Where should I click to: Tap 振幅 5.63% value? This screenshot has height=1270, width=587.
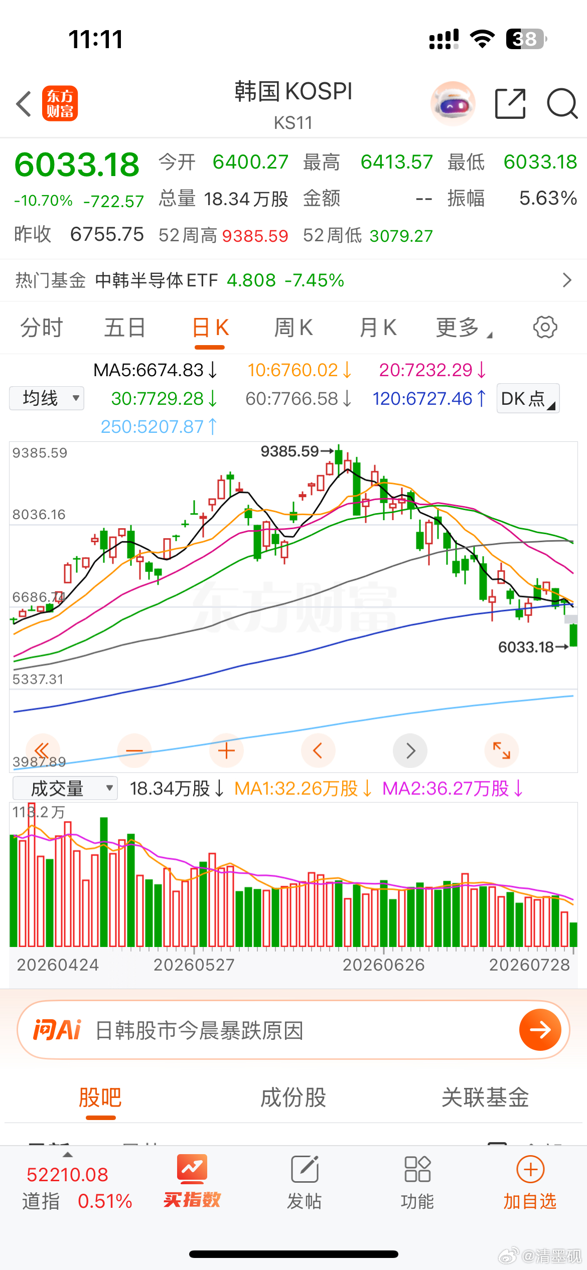[548, 198]
